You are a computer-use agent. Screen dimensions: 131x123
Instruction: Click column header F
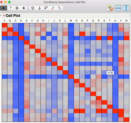(x=32, y=21)
